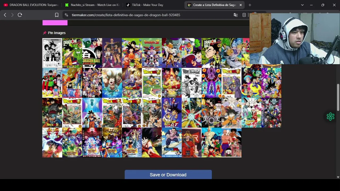Select the Great Saiyaman tournament image, second row first
The width and height of the screenshot is (340, 191).
[52, 83]
